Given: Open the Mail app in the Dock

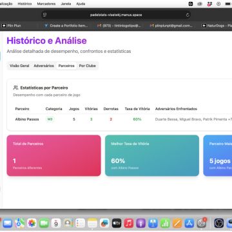Looking at the screenshot, I should point(8,224).
